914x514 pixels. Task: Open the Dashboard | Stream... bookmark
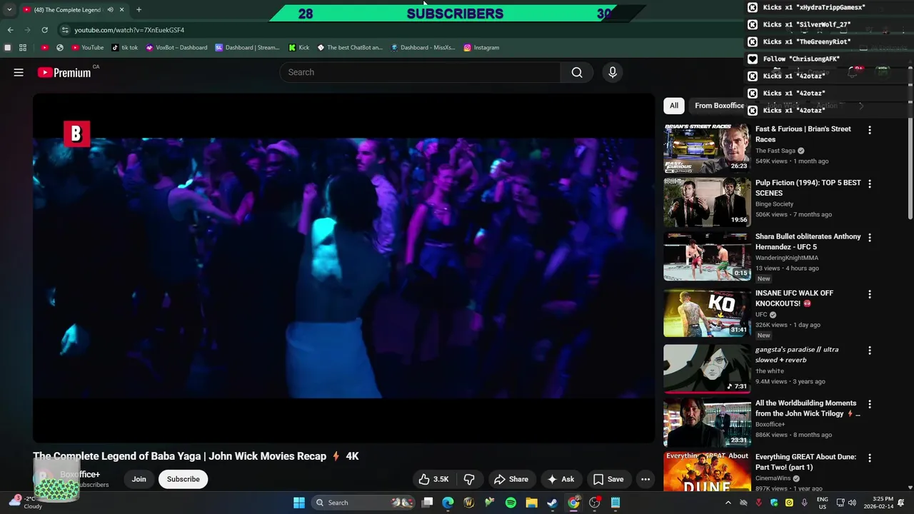click(x=247, y=48)
